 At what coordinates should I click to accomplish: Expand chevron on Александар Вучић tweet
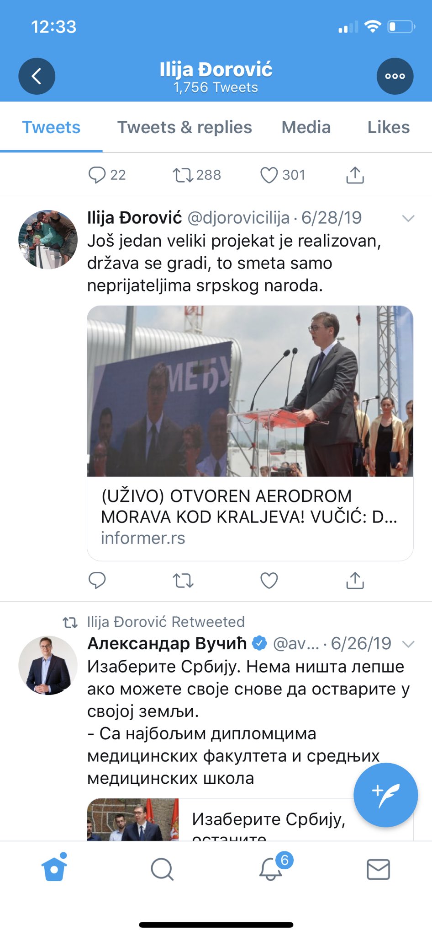[408, 644]
